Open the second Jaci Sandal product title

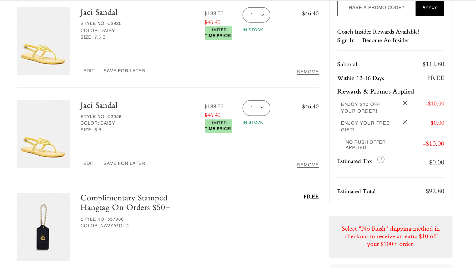[x=99, y=105]
